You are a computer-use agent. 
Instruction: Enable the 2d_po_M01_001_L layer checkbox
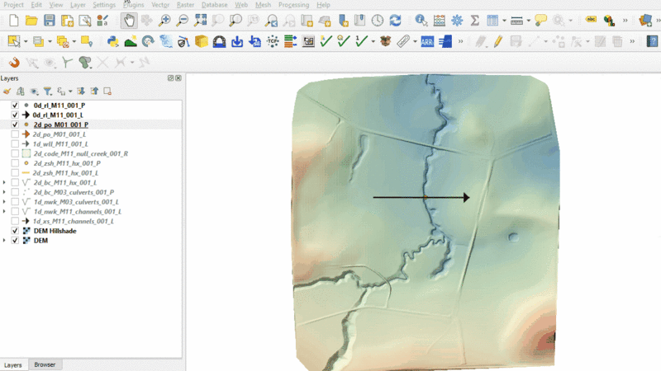tap(15, 134)
